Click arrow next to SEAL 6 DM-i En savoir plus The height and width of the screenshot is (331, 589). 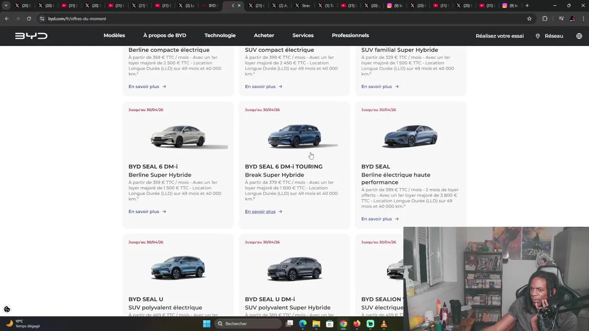(164, 211)
